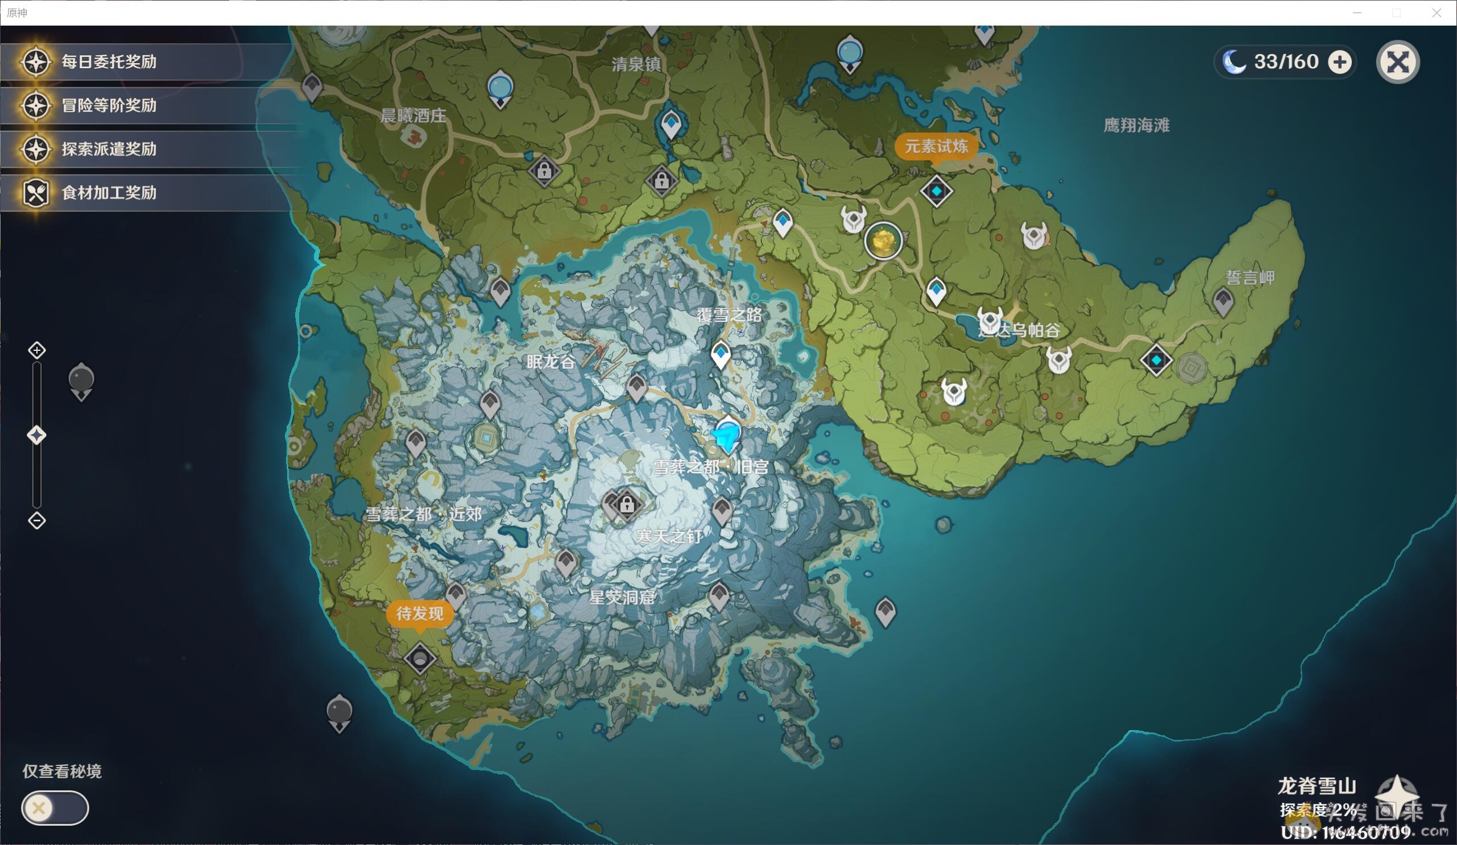Select the teleport waypoint in the lake below 清泉镇
This screenshot has width=1457, height=845.
point(671,124)
